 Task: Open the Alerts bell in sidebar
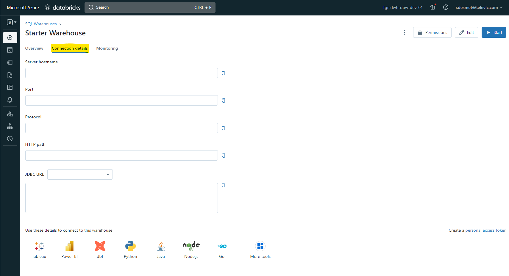pos(10,100)
